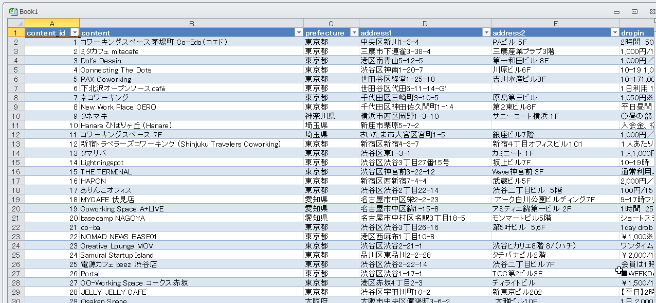
Task: Click the cell '名古屋市中区栄2-2-23'
Action: 425,199
